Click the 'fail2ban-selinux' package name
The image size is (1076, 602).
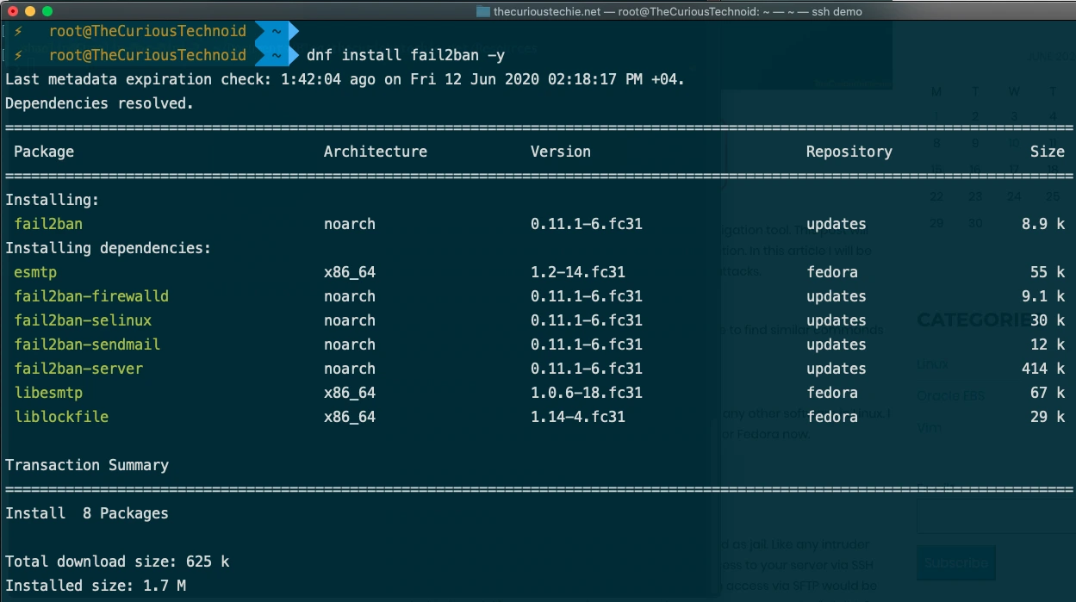[x=83, y=320]
